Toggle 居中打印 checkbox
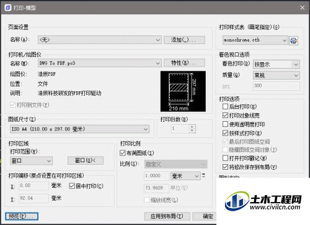 click(x=72, y=186)
